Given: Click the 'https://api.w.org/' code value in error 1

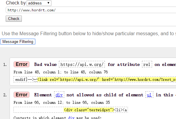Looking at the screenshot, I should pos(82,64).
